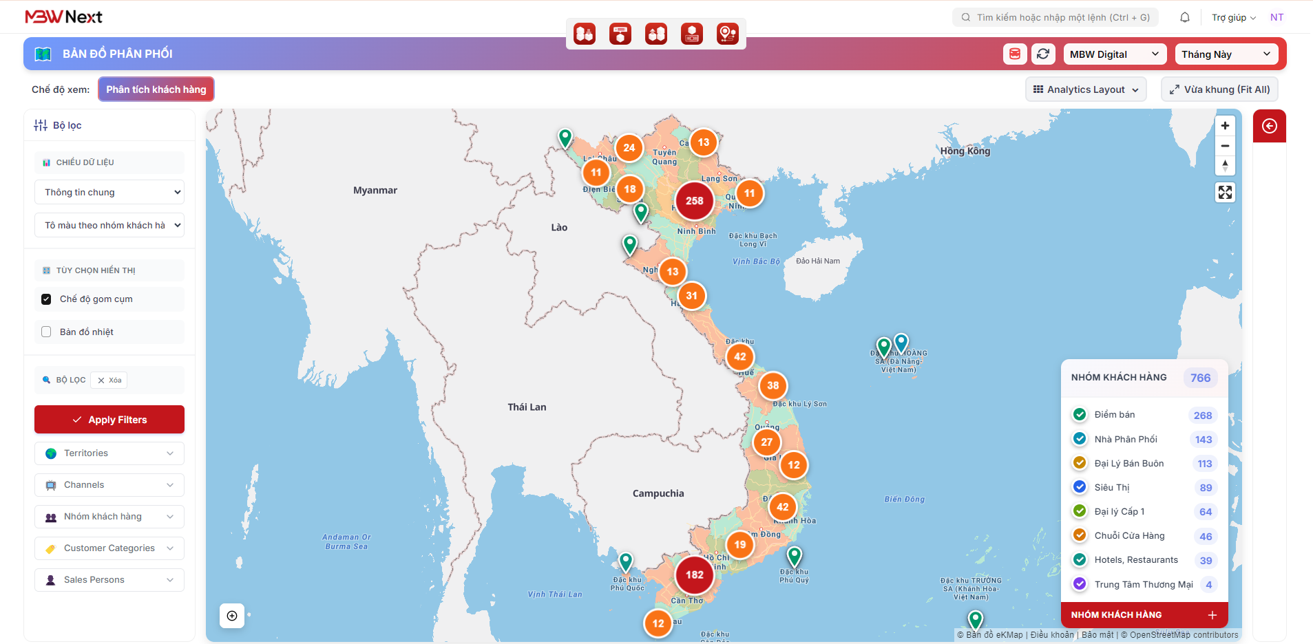The height and width of the screenshot is (644, 1313).
Task: Expand the Territories filter
Action: 109,453
